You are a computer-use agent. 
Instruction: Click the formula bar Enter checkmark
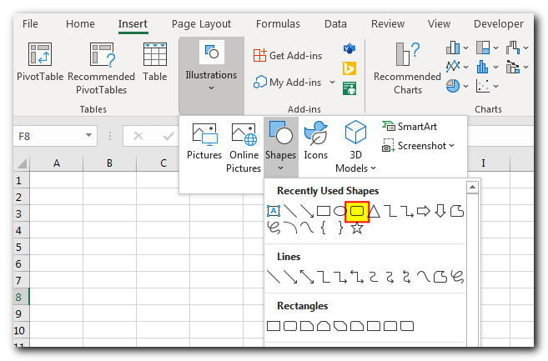point(168,136)
